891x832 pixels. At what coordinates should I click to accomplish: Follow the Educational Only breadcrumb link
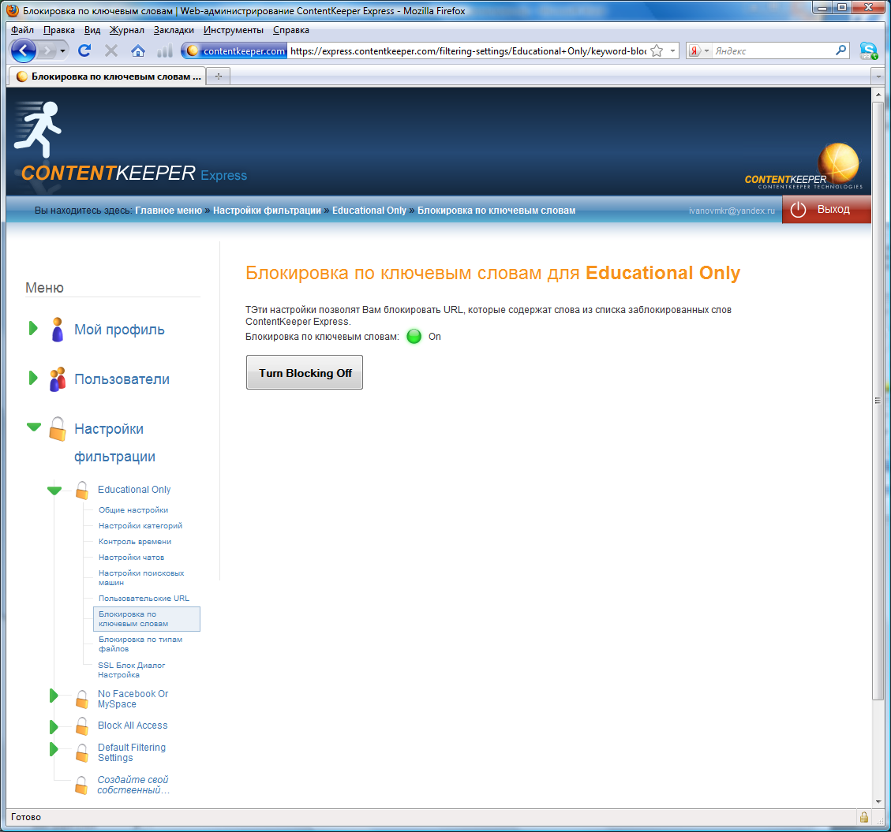tap(369, 210)
